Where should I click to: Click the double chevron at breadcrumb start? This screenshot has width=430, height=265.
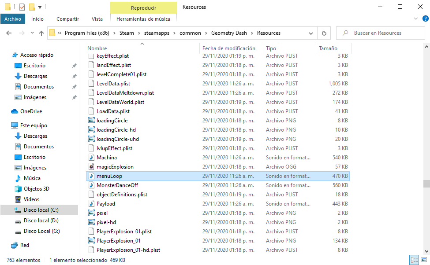(x=60, y=33)
